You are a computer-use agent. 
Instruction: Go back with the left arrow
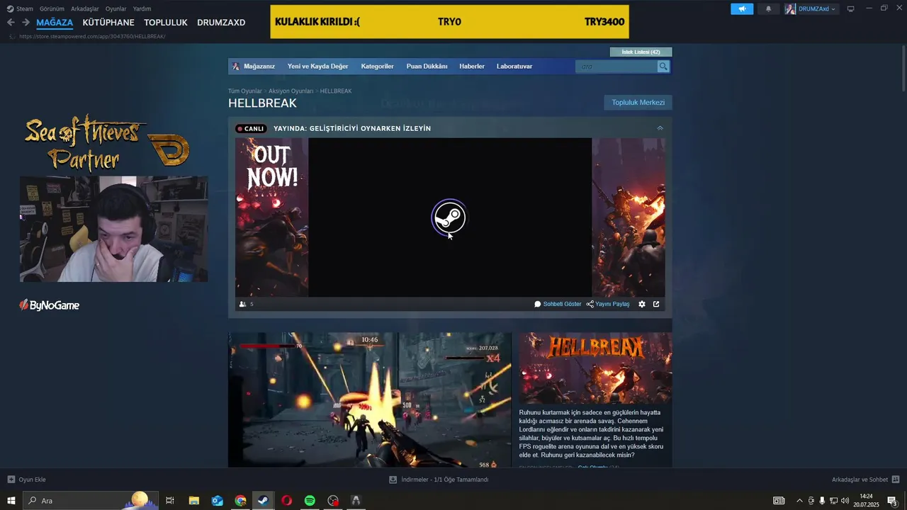click(11, 22)
